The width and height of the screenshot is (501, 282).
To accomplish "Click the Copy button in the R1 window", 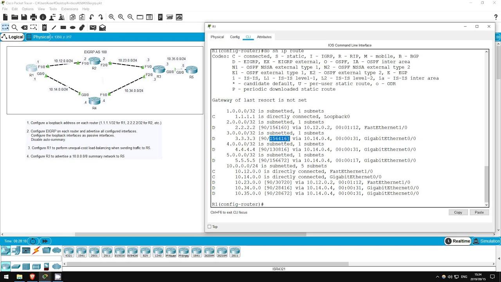I will [458, 212].
